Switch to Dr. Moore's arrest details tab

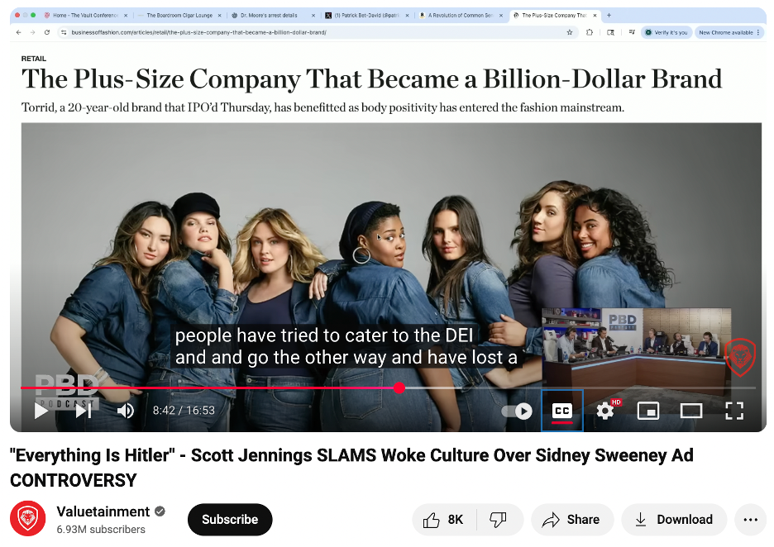tap(273, 15)
